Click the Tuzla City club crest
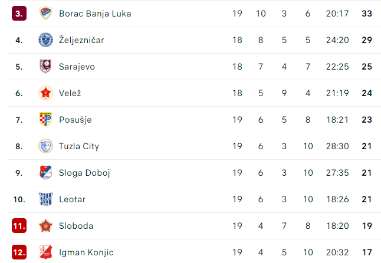 (x=45, y=146)
